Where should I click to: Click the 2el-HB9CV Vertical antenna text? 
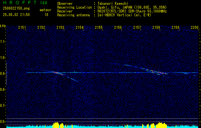(x=124, y=15)
